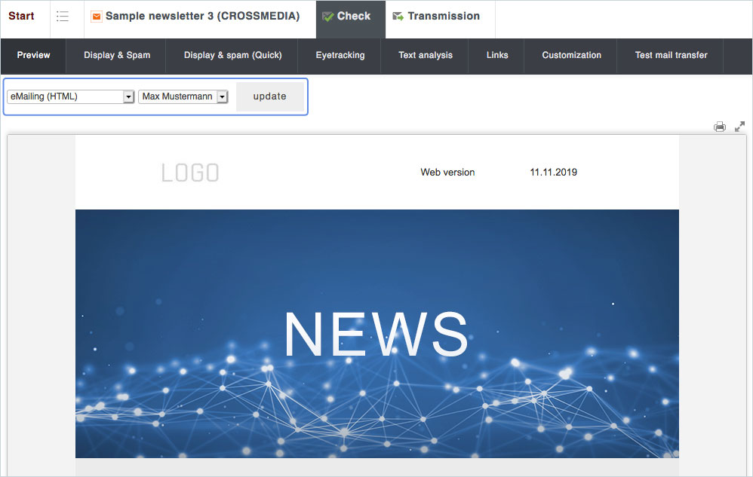The image size is (753, 477).
Task: Click the orange envelope newsletter icon
Action: point(96,17)
